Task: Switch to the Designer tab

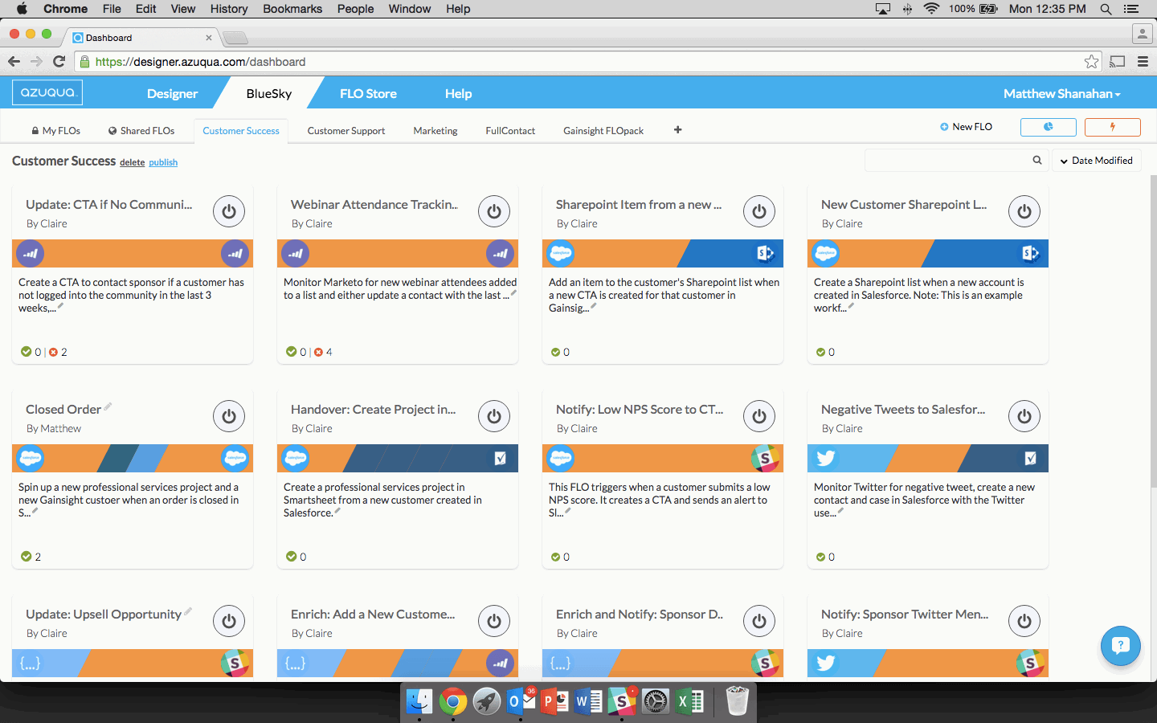Action: tap(172, 93)
